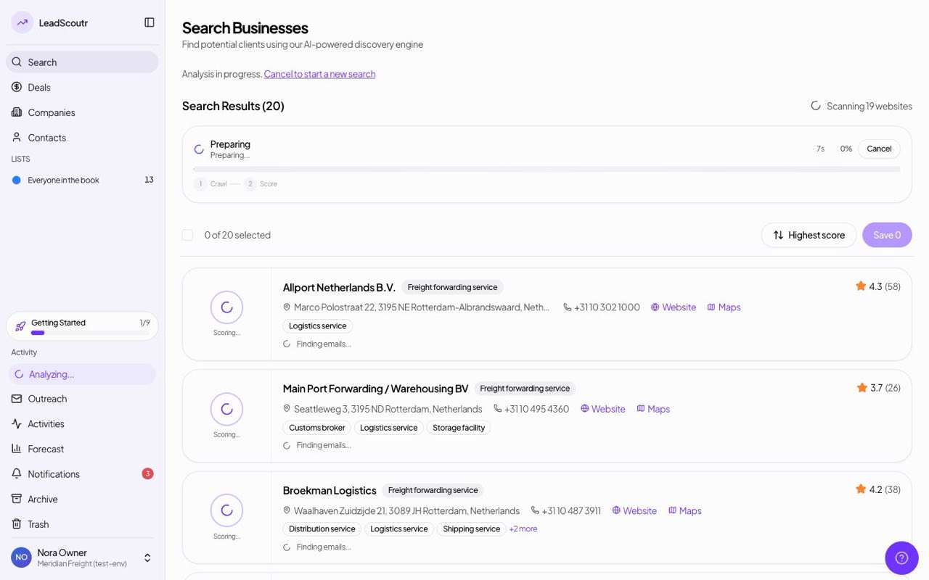
Task: Open Allport Netherlands Maps link
Action: [x=724, y=307]
